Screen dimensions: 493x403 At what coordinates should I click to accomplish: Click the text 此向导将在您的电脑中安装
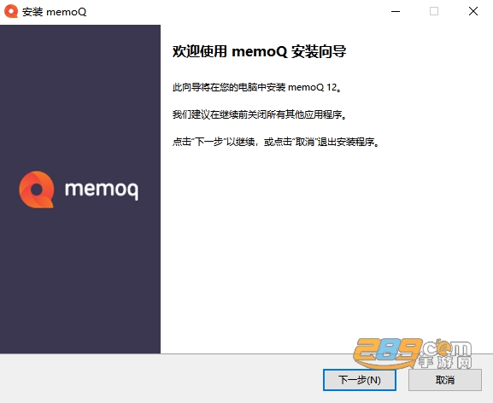[229, 87]
